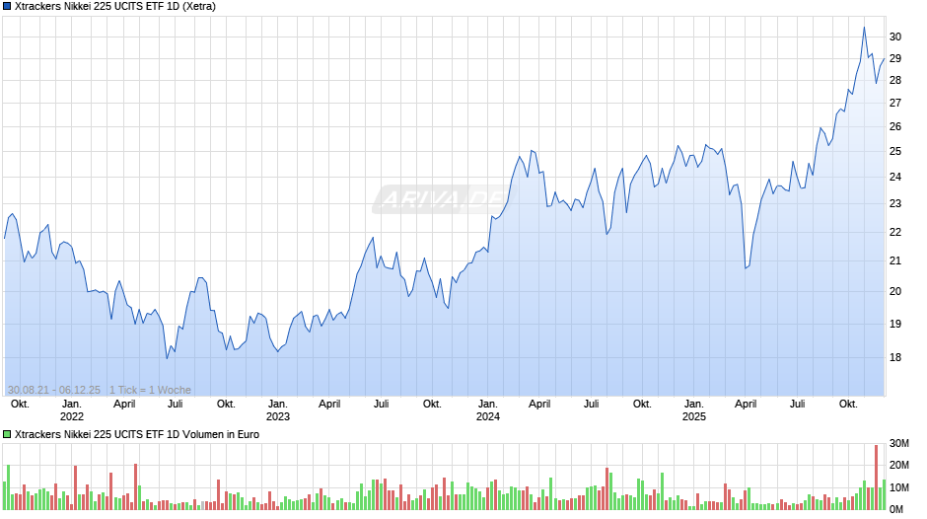Click the volume axis value 0M
The image size is (927, 519).
coord(896,509)
